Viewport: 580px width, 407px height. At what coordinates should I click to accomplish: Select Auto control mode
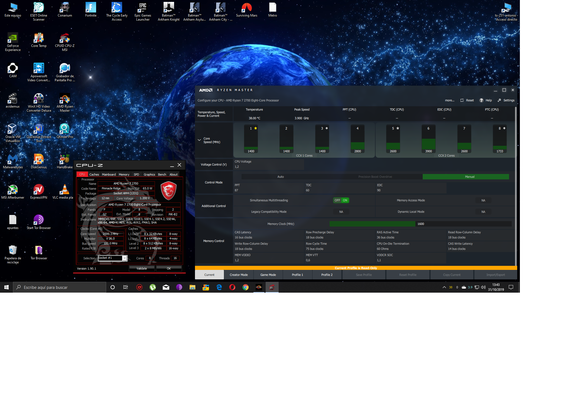tap(281, 177)
